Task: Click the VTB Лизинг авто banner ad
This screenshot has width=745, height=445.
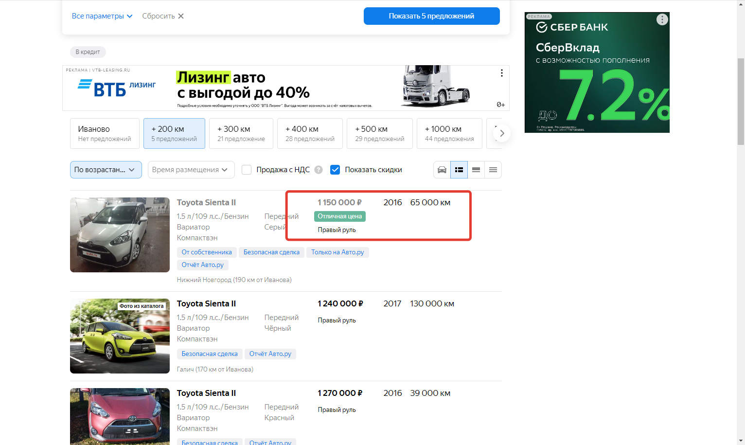Action: tap(286, 88)
